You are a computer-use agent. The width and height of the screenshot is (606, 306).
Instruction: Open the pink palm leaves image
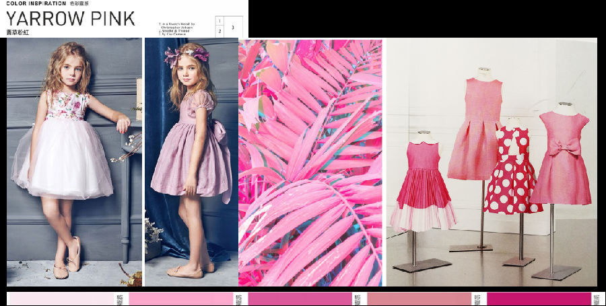click(310, 161)
